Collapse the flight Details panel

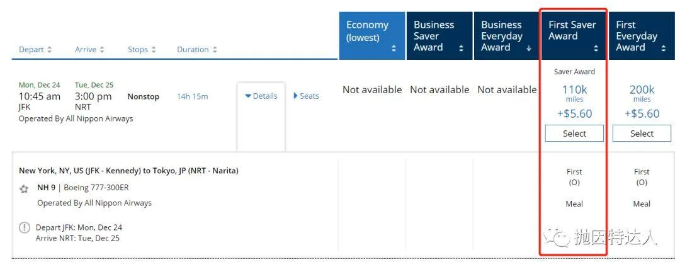[261, 96]
